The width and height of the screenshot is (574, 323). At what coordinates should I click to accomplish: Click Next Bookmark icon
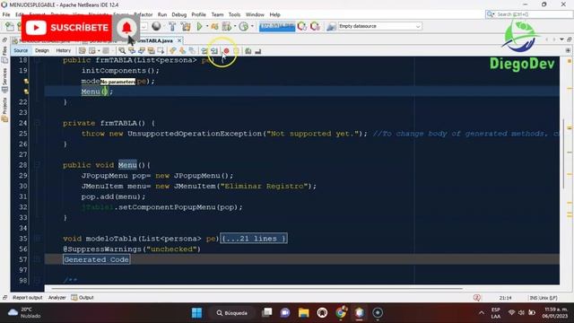182,51
